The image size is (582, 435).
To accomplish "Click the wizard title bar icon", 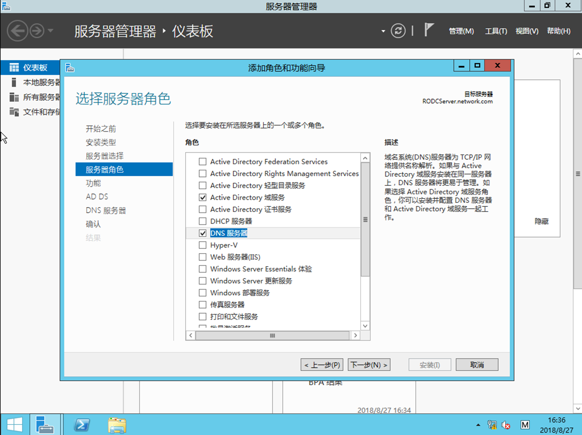I will pos(70,68).
